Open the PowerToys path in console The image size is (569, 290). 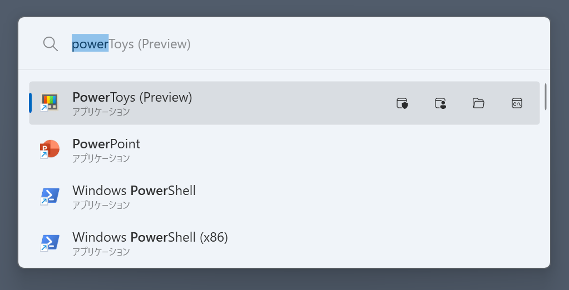pos(517,103)
